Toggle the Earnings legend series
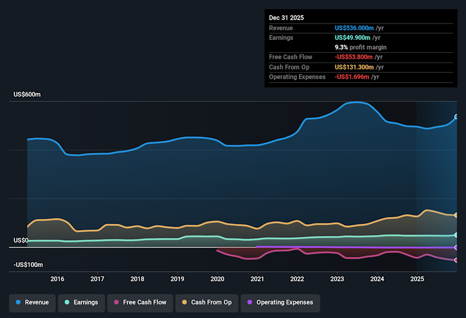Screen dimensions: 466x318 coord(81,302)
